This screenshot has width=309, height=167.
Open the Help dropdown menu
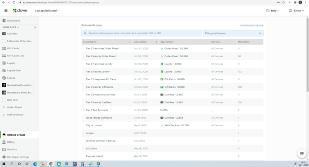[x=273, y=11]
